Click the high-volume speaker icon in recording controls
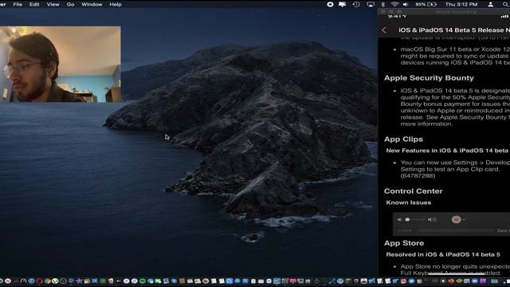The width and height of the screenshot is (510, 287). 432,220
